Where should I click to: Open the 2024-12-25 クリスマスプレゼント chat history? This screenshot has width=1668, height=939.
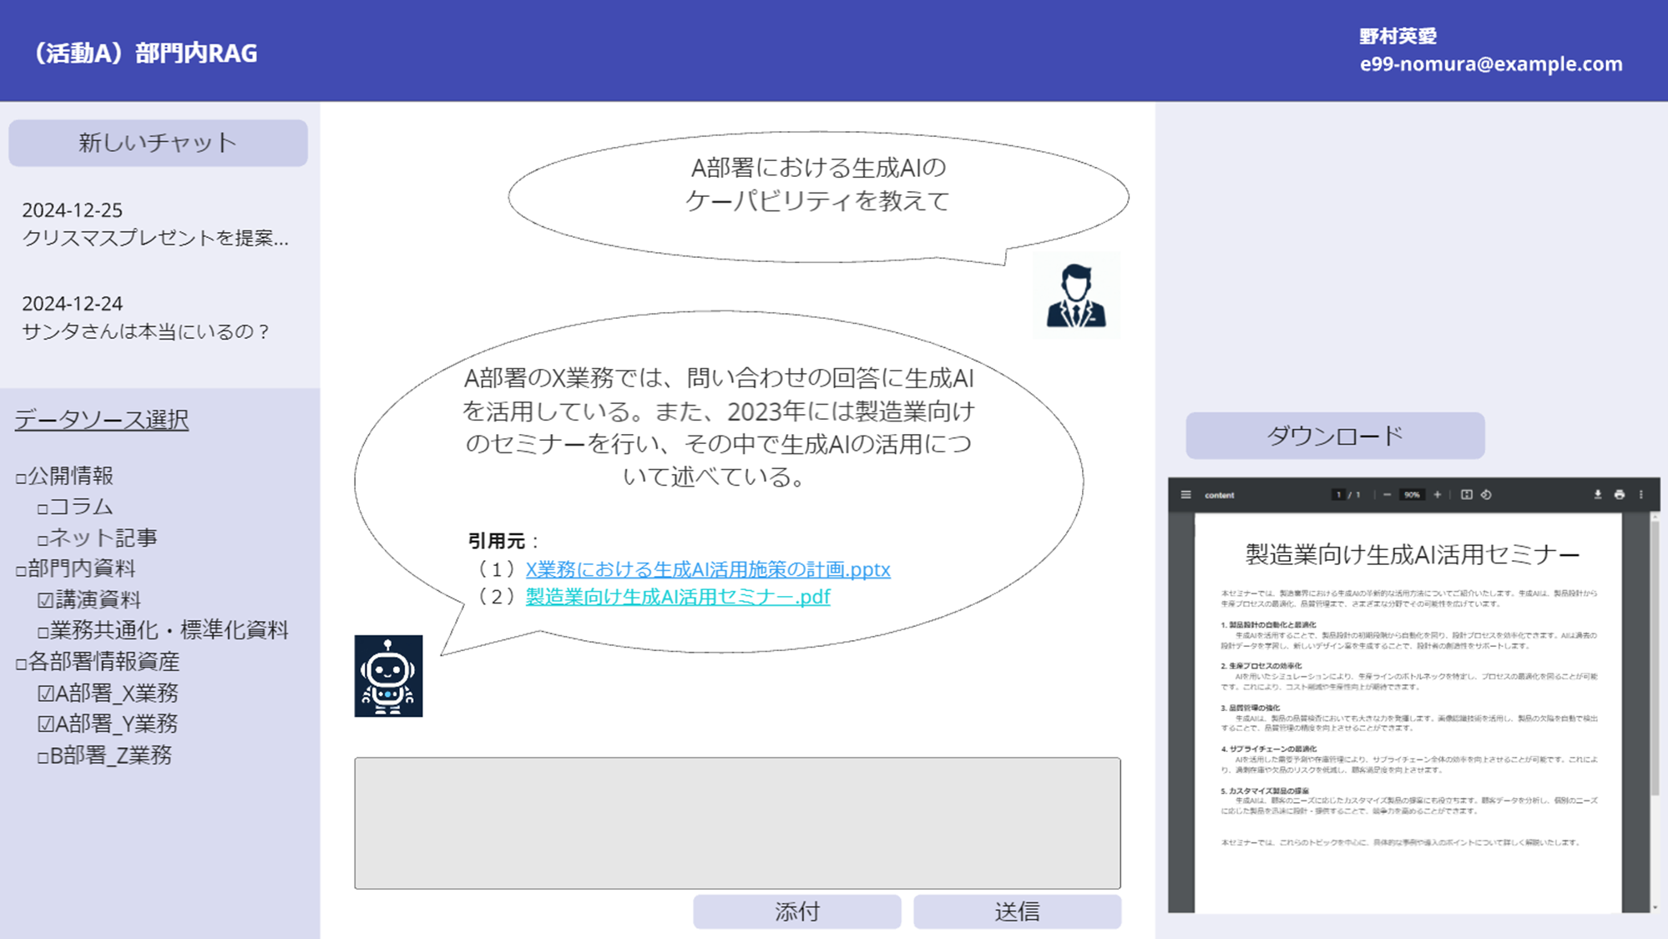154,224
